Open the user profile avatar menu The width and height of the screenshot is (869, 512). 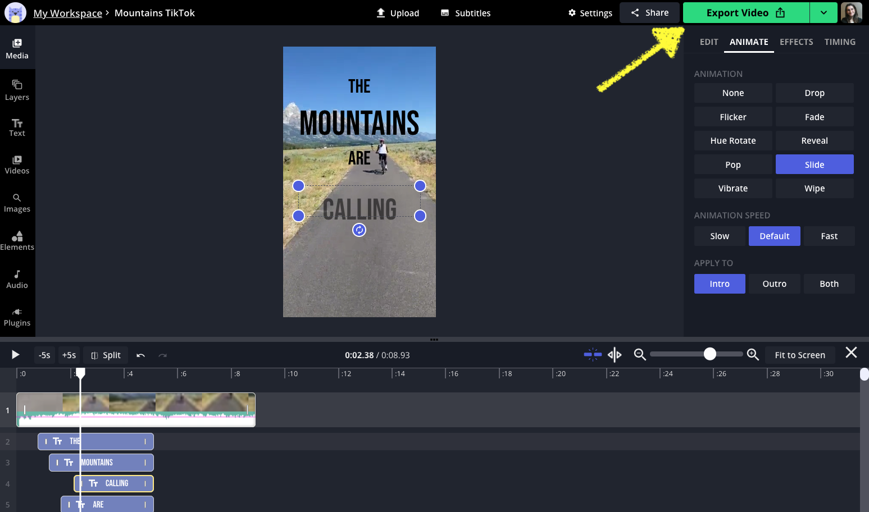pos(851,13)
